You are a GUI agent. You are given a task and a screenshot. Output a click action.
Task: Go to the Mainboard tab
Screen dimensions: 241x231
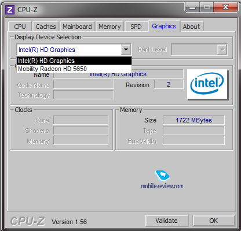tap(77, 27)
